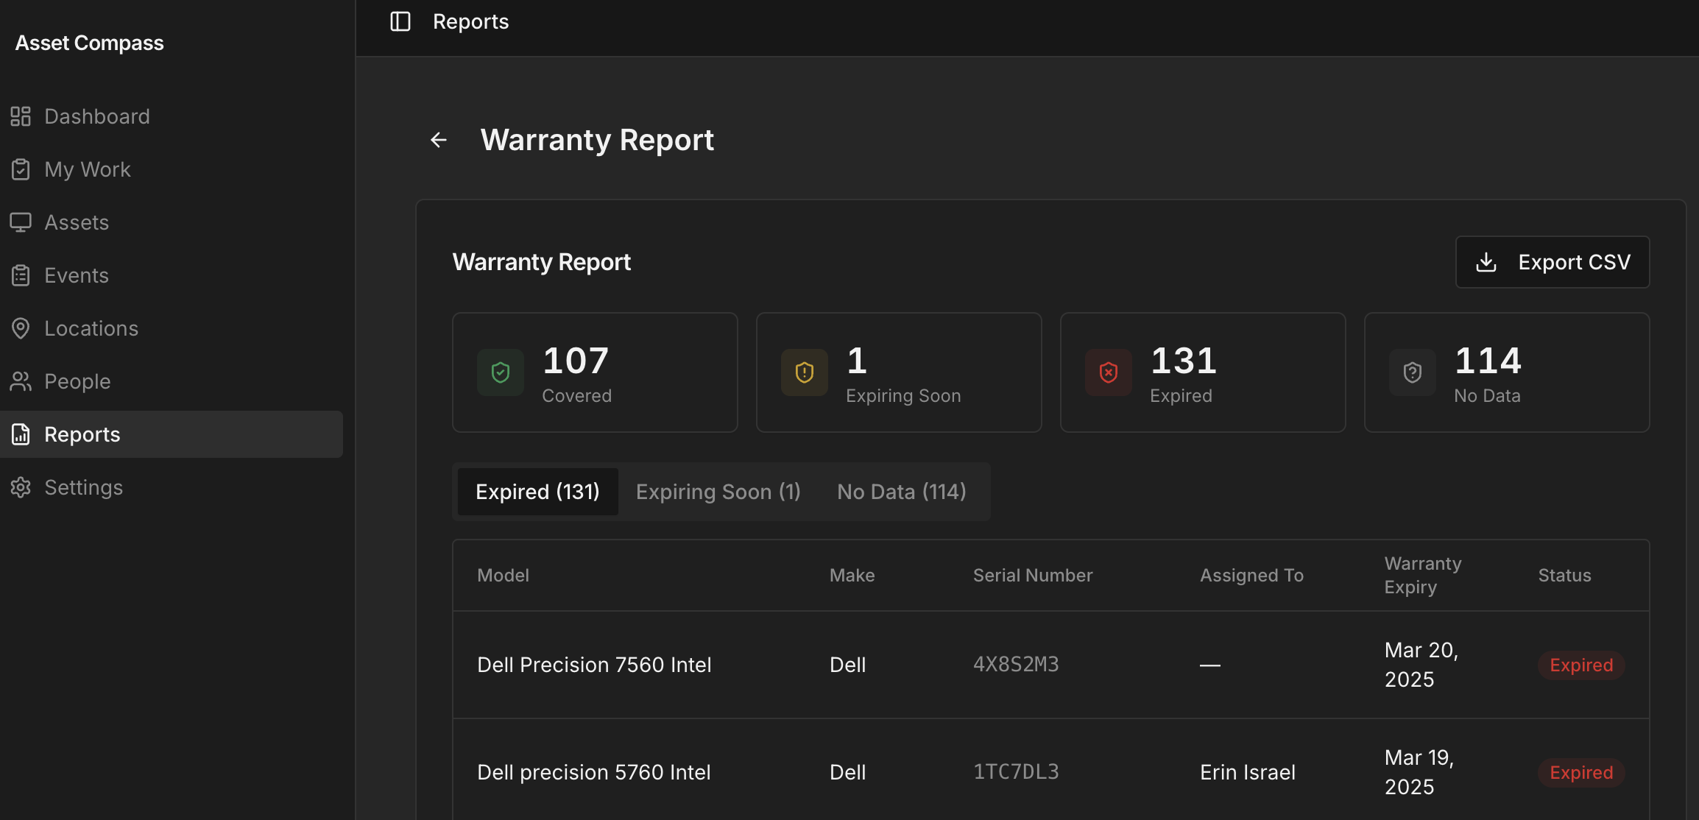The width and height of the screenshot is (1699, 820).
Task: Click the Make column header
Action: [x=852, y=576]
